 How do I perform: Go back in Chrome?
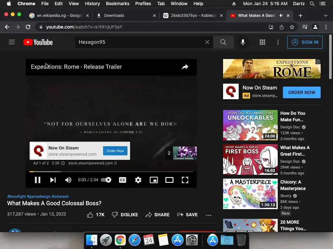pyautogui.click(x=7, y=27)
